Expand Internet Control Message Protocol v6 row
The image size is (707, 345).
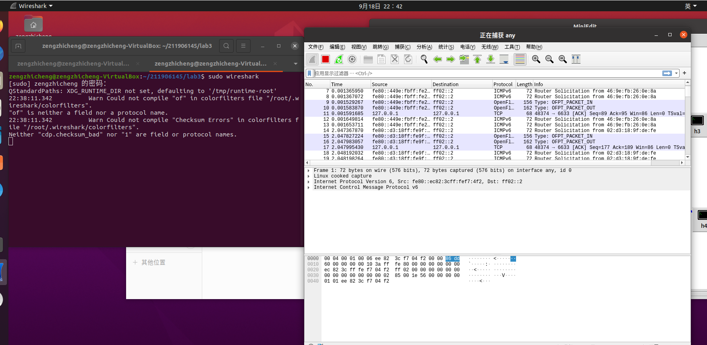309,188
